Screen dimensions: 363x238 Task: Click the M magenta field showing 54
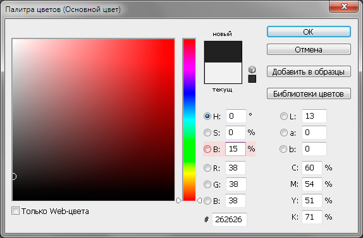(x=312, y=184)
